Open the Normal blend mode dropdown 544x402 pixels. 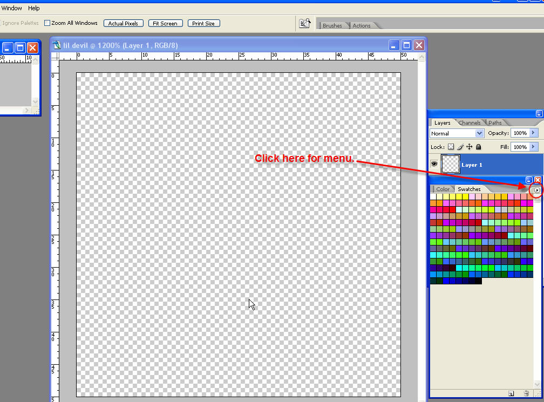pos(457,133)
